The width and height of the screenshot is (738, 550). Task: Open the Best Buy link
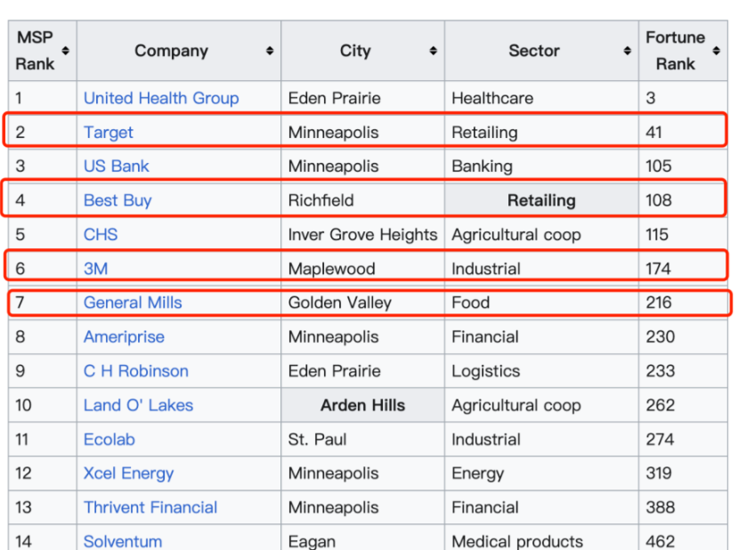coord(118,200)
